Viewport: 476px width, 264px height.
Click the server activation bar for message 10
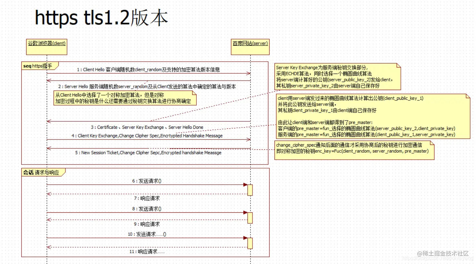(x=250, y=243)
